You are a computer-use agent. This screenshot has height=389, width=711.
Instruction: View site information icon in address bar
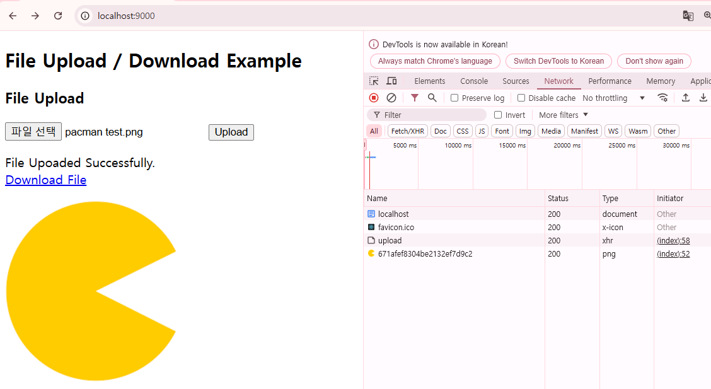(85, 16)
